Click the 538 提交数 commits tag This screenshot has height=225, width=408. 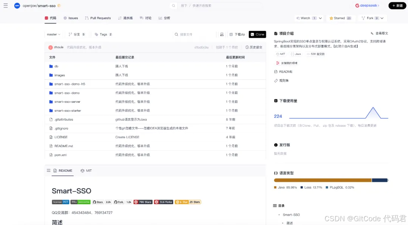pyautogui.click(x=315, y=54)
